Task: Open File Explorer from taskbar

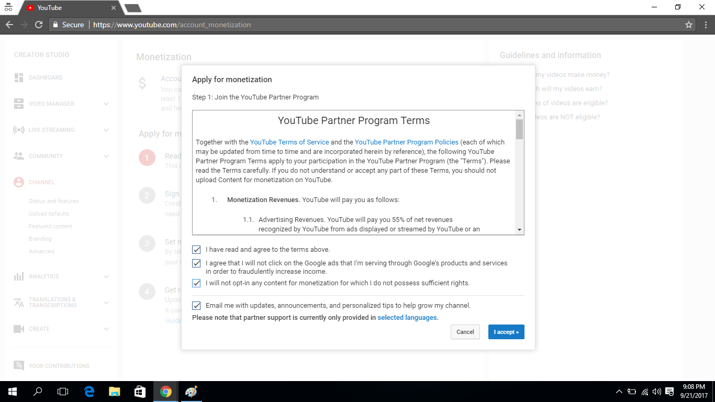Action: click(x=114, y=392)
